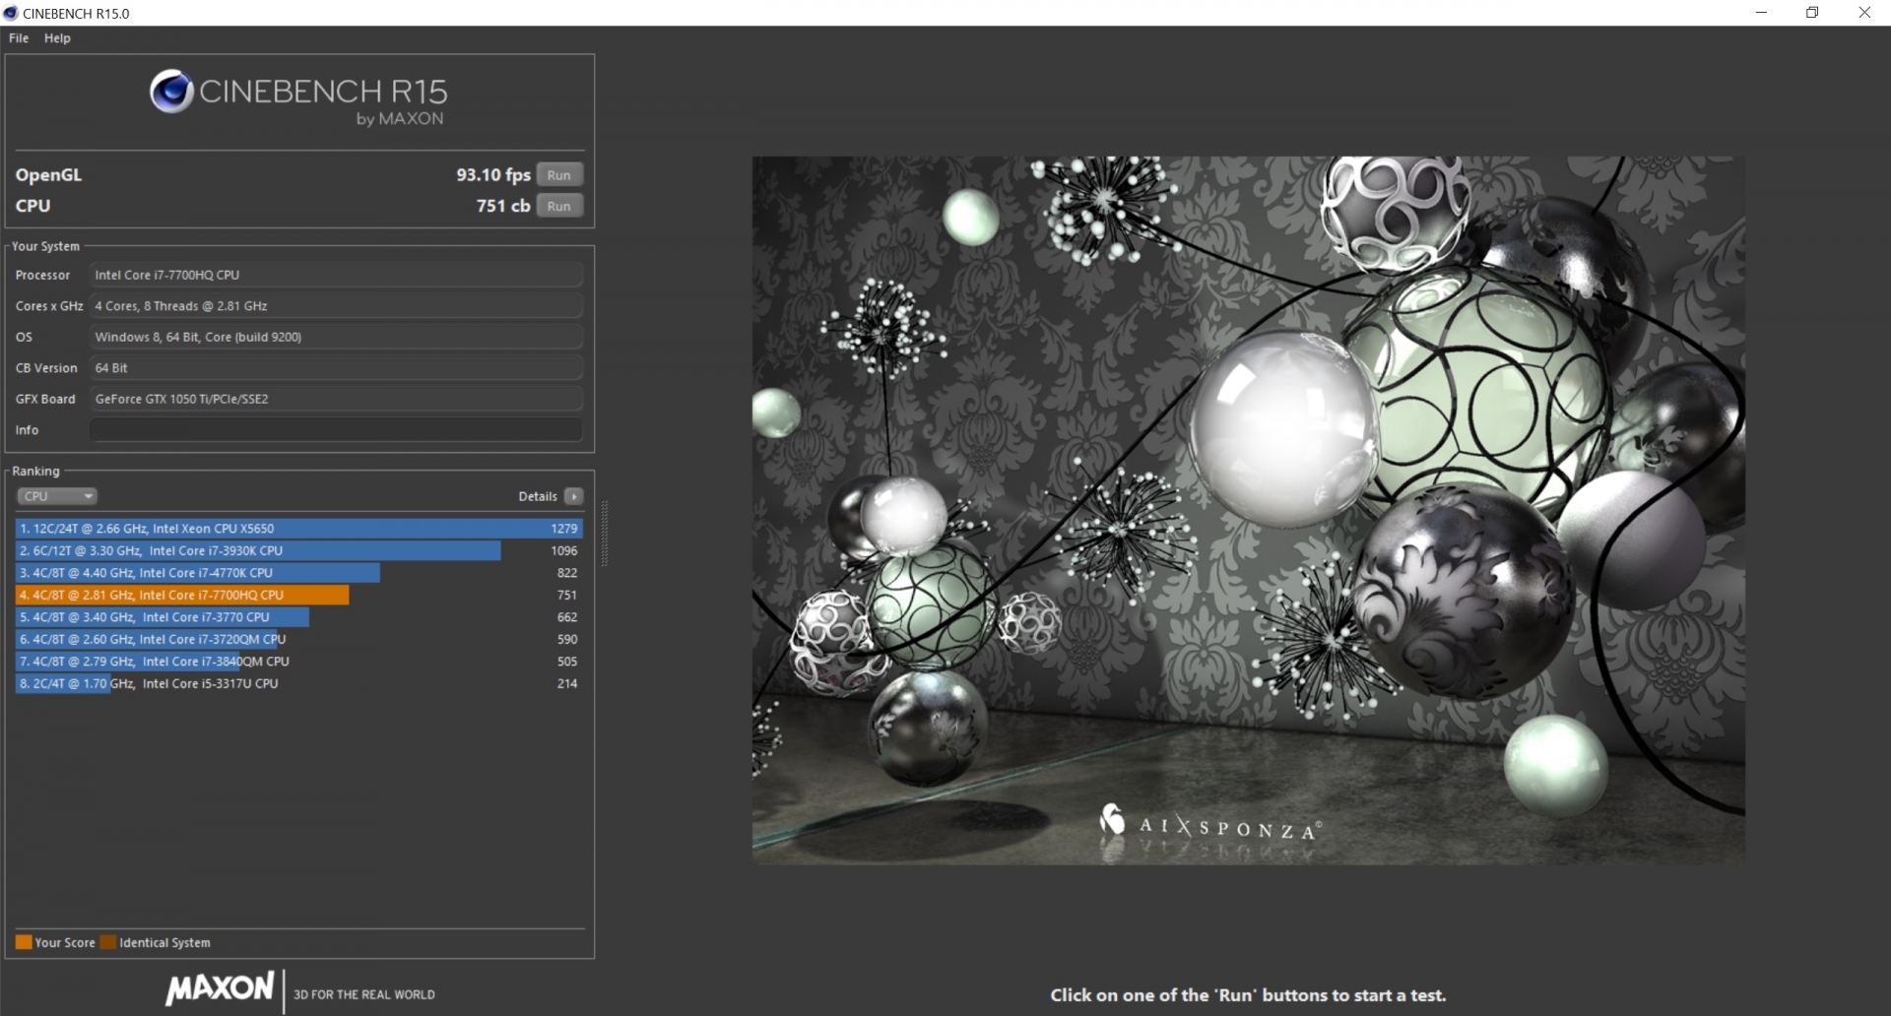Screen dimensions: 1891x1016
Task: Select the Intel Core i7-3930K ranking entry
Action: coord(295,550)
